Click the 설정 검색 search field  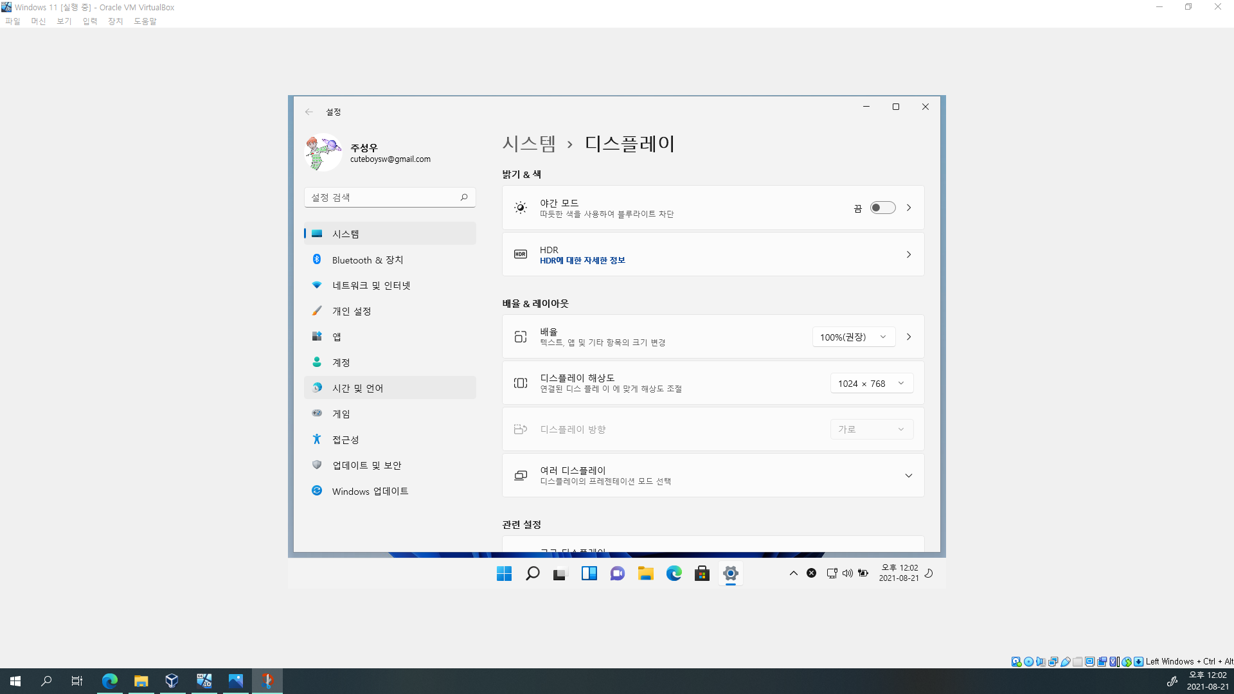pos(384,197)
